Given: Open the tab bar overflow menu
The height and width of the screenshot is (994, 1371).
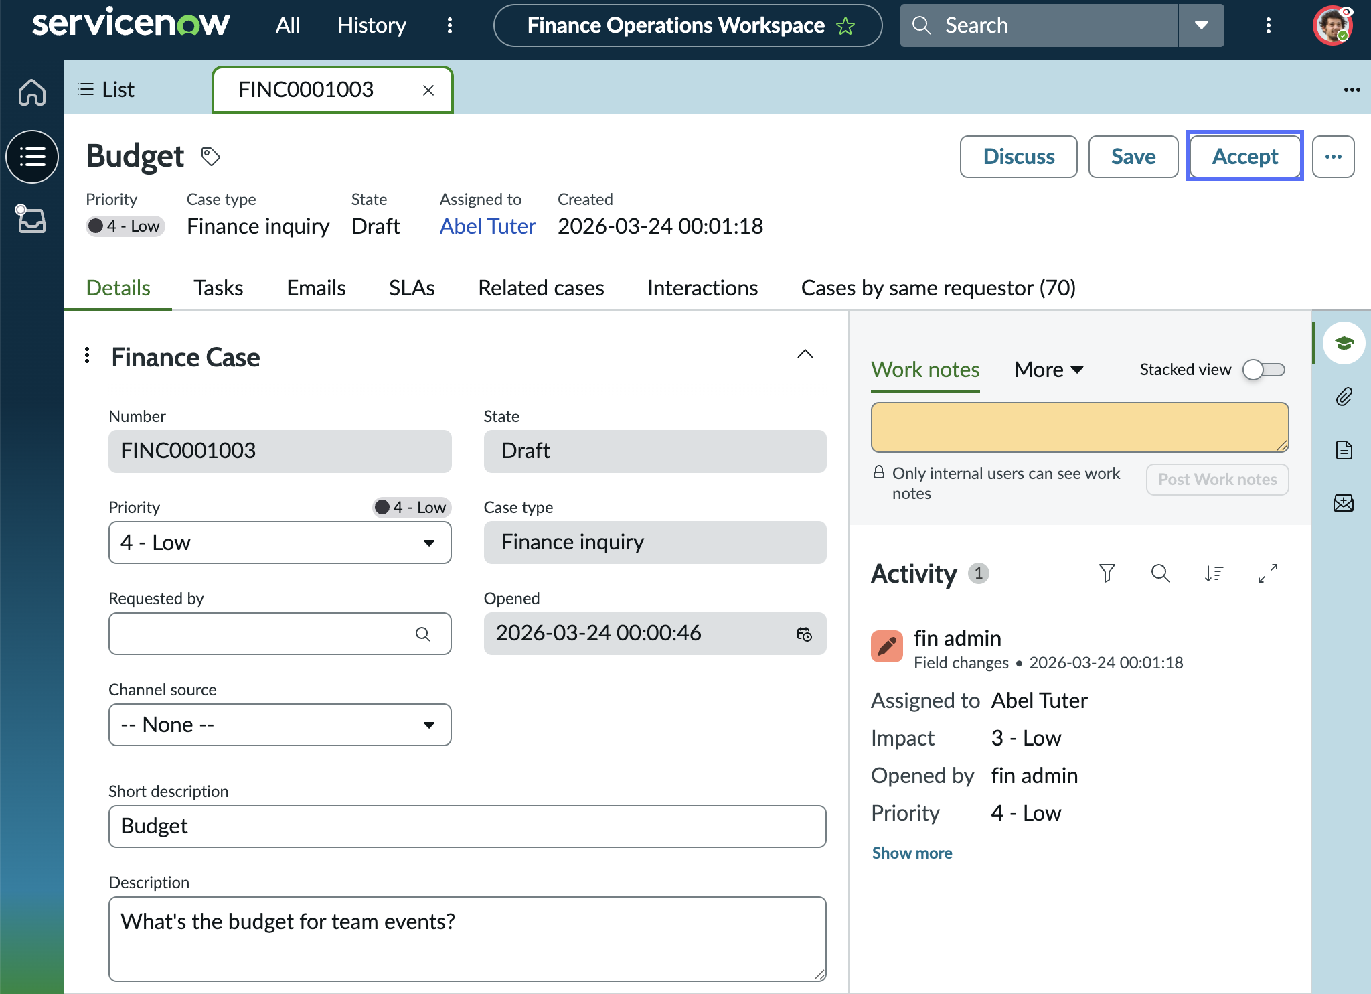Looking at the screenshot, I should coord(1352,90).
